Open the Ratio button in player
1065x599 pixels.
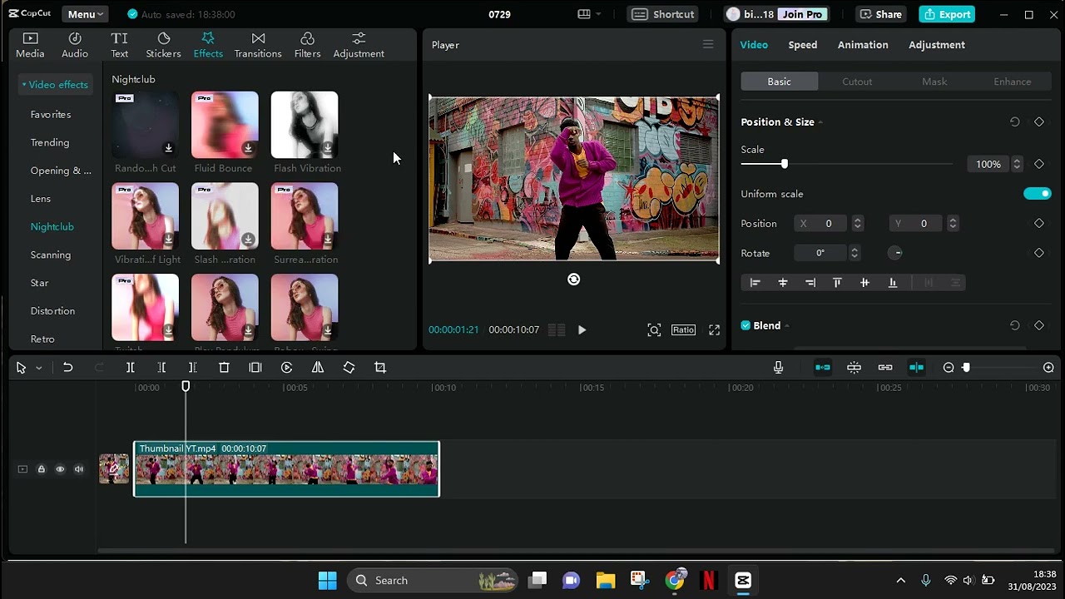pyautogui.click(x=683, y=330)
